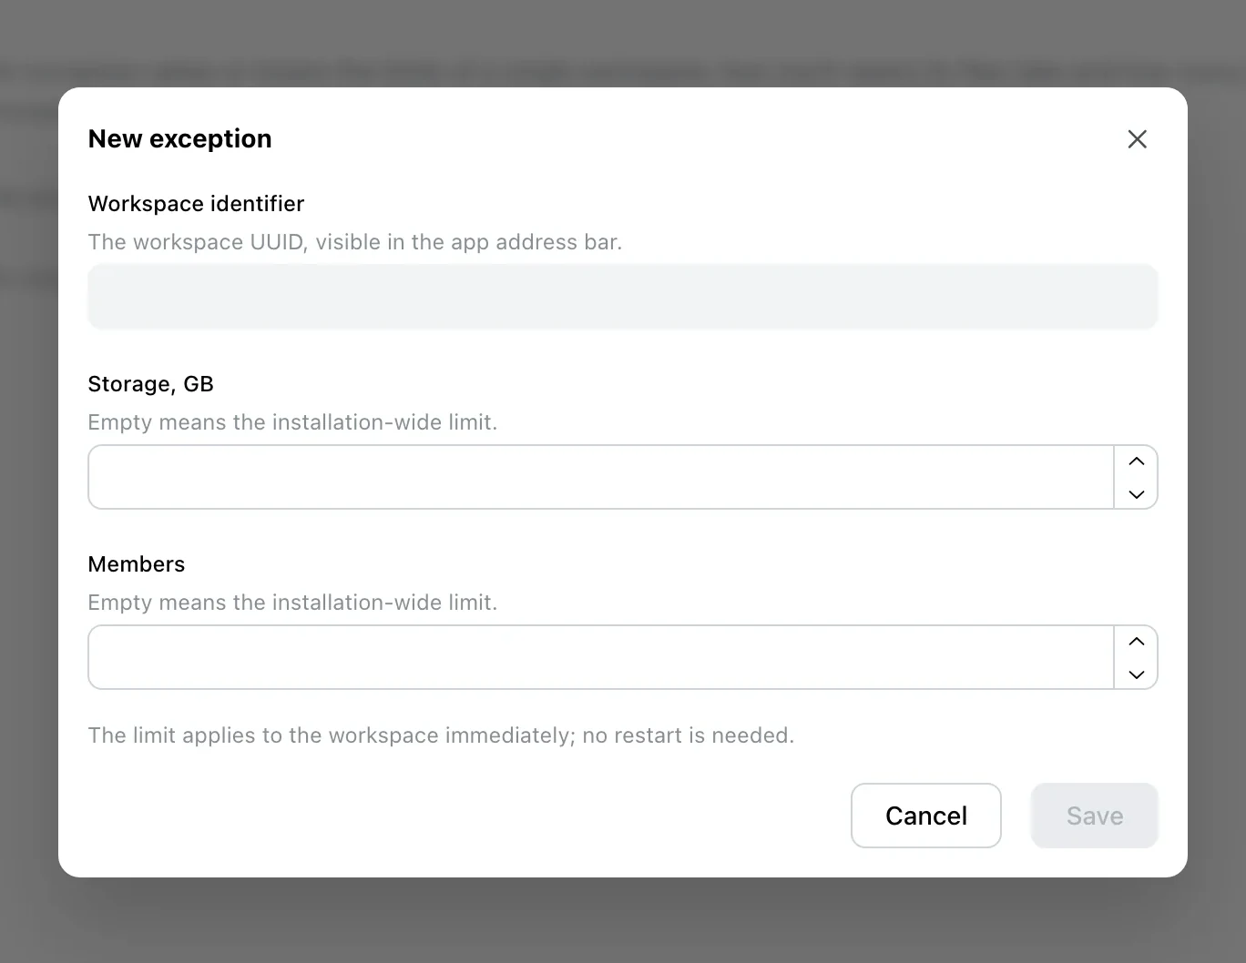
Task: Decrease the Members value
Action: pos(1136,674)
